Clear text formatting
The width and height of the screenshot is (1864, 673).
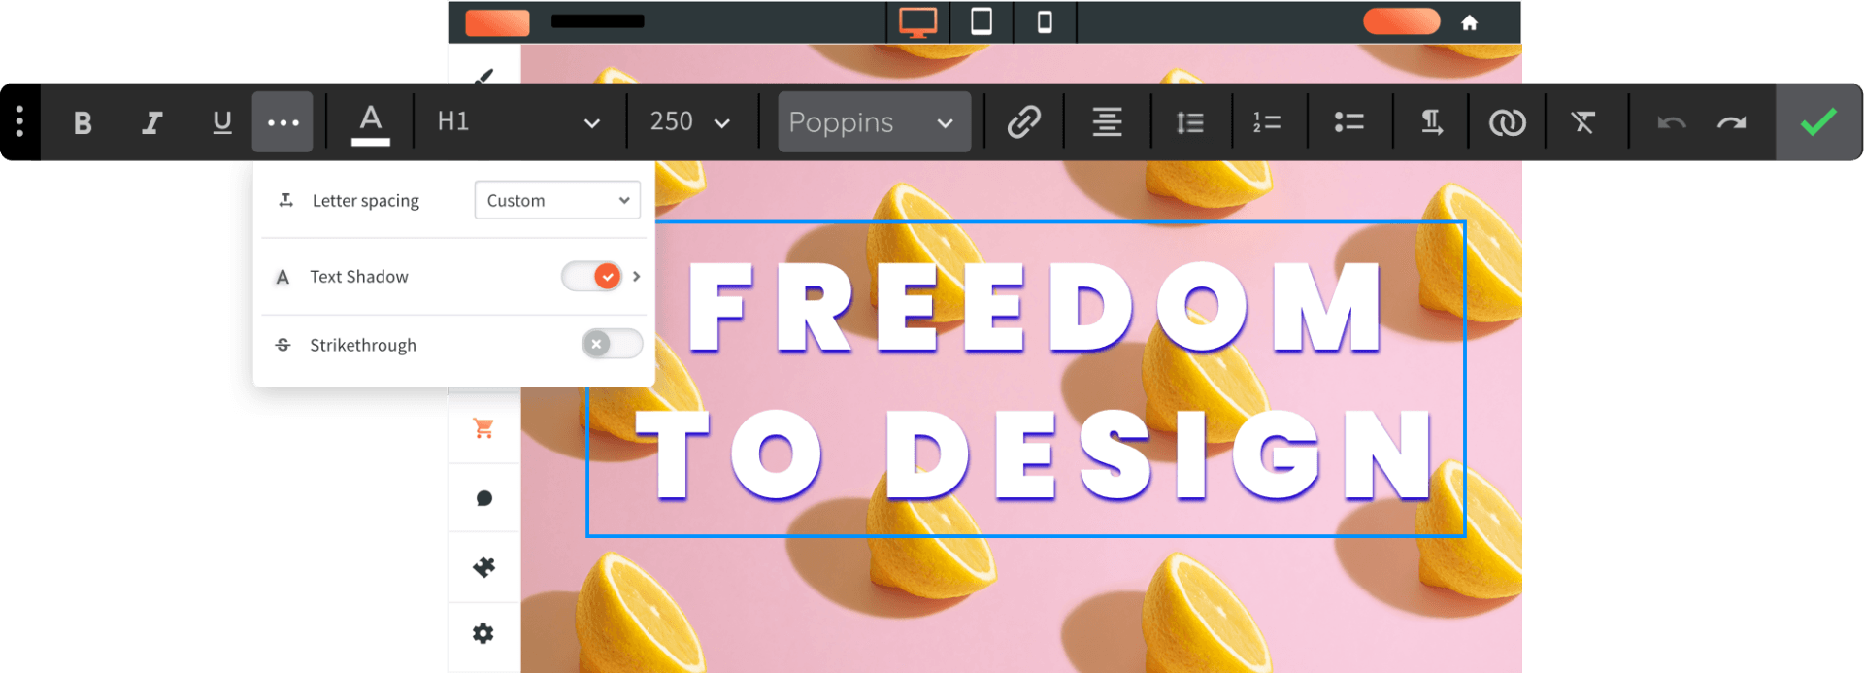pyautogui.click(x=1583, y=122)
